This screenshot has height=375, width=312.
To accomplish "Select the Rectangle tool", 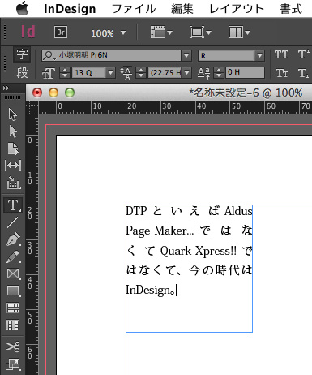I will [13, 291].
